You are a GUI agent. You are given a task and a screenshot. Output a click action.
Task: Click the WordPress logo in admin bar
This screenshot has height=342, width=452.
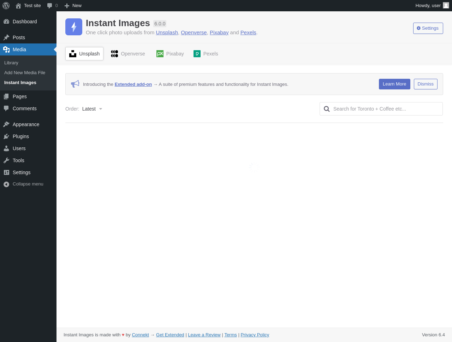tap(6, 6)
